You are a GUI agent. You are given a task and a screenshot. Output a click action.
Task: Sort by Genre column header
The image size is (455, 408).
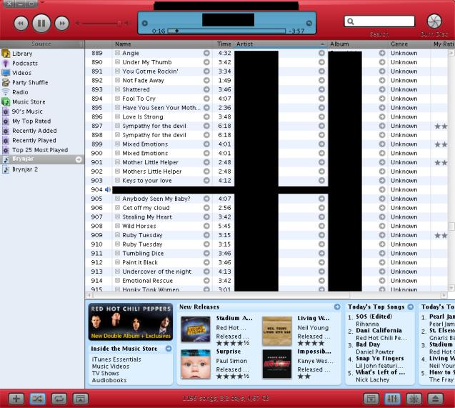[x=409, y=44]
